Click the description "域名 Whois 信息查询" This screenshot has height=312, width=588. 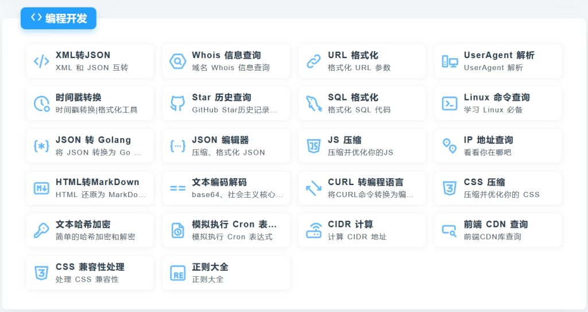point(231,68)
